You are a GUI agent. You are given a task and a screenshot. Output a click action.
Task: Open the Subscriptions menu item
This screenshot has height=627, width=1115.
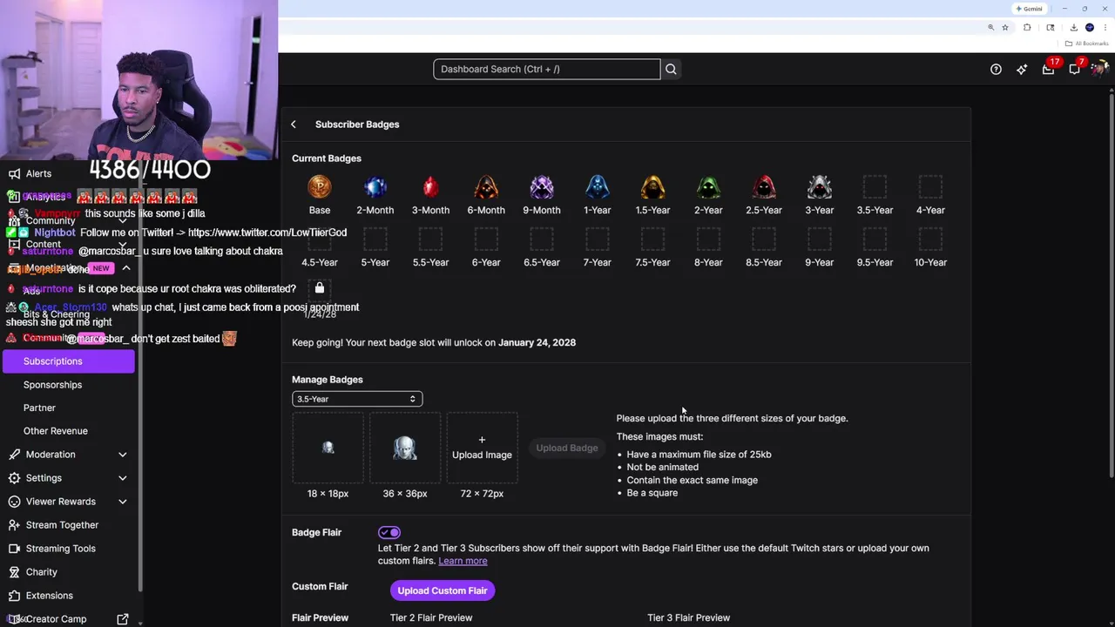tap(68, 361)
